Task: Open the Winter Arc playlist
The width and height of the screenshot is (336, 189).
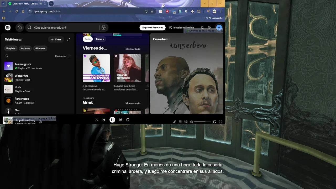Action: click(x=38, y=78)
